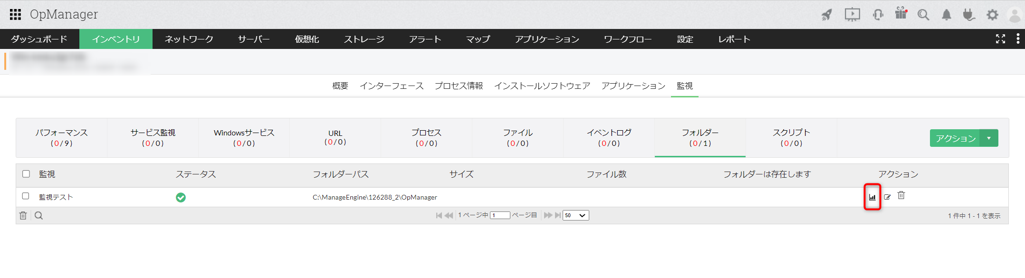
Task: Click the green status icon of 監視テスト
Action: [181, 197]
